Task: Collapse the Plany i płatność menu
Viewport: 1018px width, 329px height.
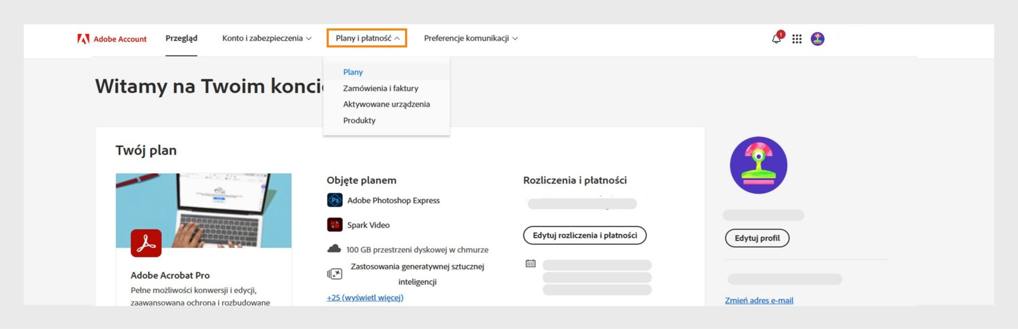Action: tap(367, 38)
